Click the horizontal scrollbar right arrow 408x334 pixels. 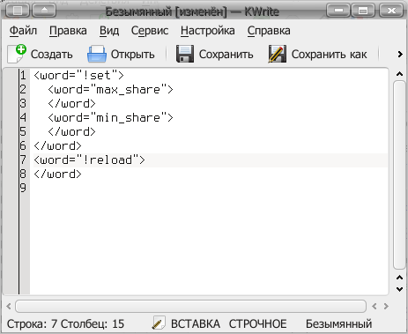(x=386, y=307)
